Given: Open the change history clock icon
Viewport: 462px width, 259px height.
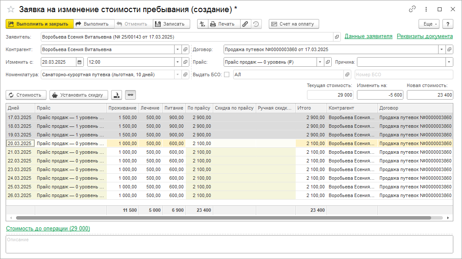Looking at the screenshot, I should click(x=256, y=24).
